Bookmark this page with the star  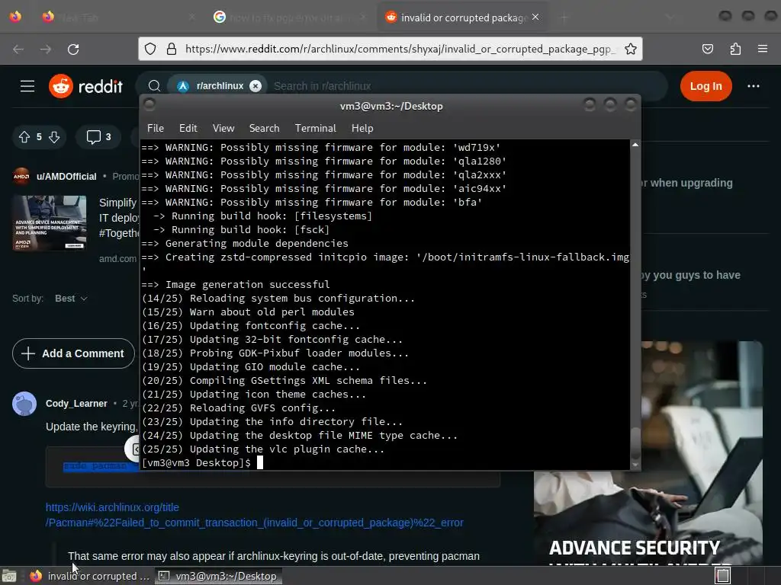tap(631, 49)
